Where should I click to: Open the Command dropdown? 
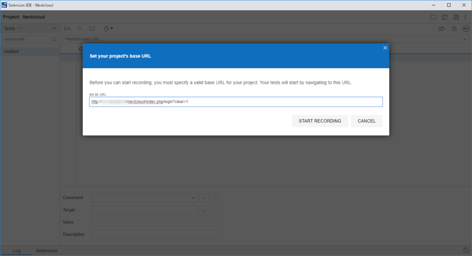point(144,198)
